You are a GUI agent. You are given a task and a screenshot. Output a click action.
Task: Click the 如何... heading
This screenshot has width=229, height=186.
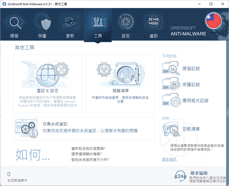[33, 154]
